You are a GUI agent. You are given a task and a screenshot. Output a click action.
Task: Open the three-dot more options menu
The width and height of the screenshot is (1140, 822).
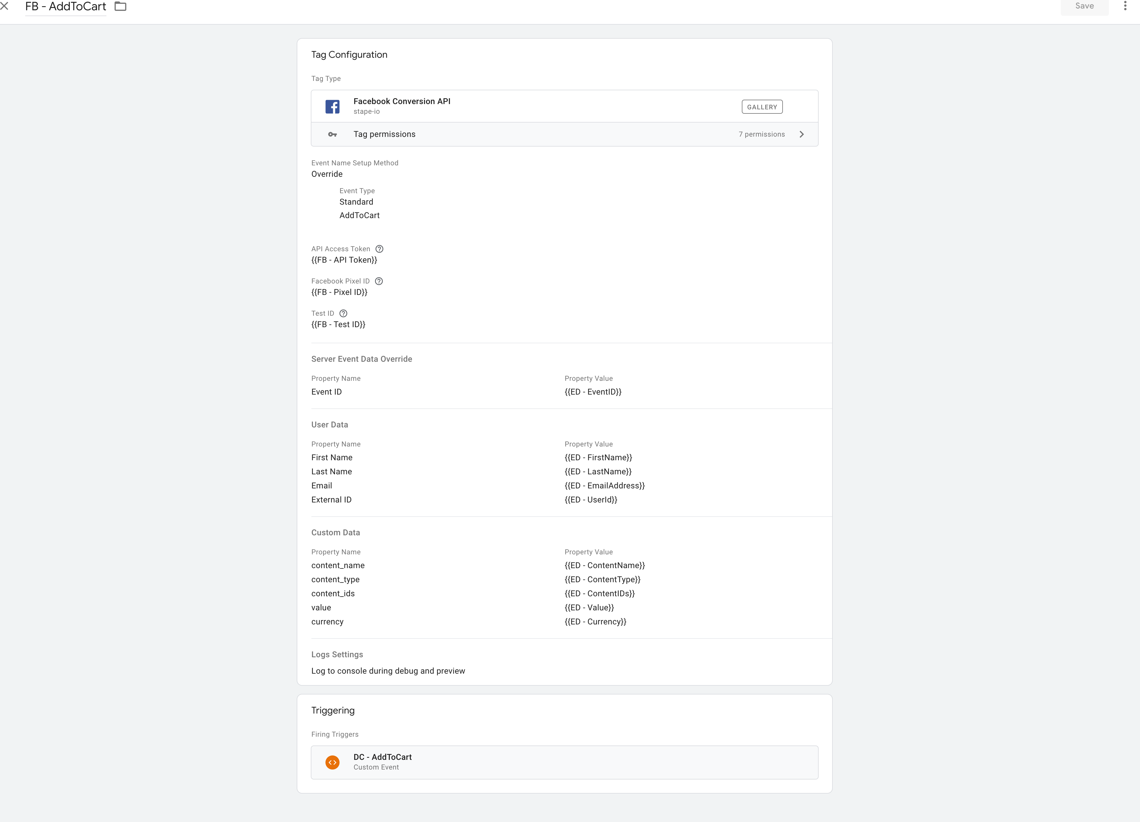coord(1125,6)
